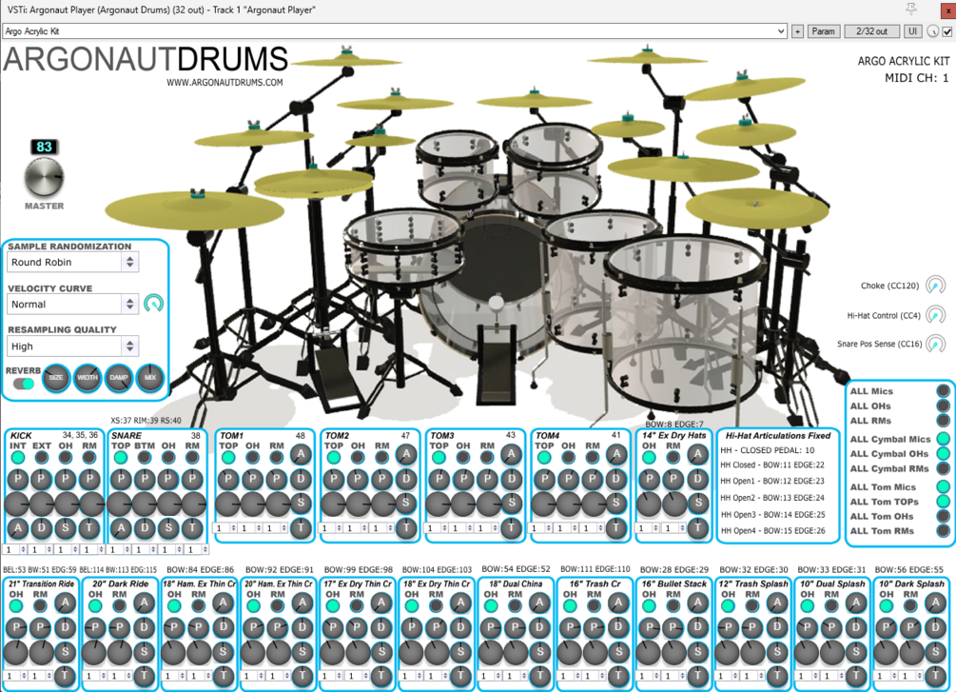
Task: Click the velocity curve amount knob
Action: click(x=154, y=304)
